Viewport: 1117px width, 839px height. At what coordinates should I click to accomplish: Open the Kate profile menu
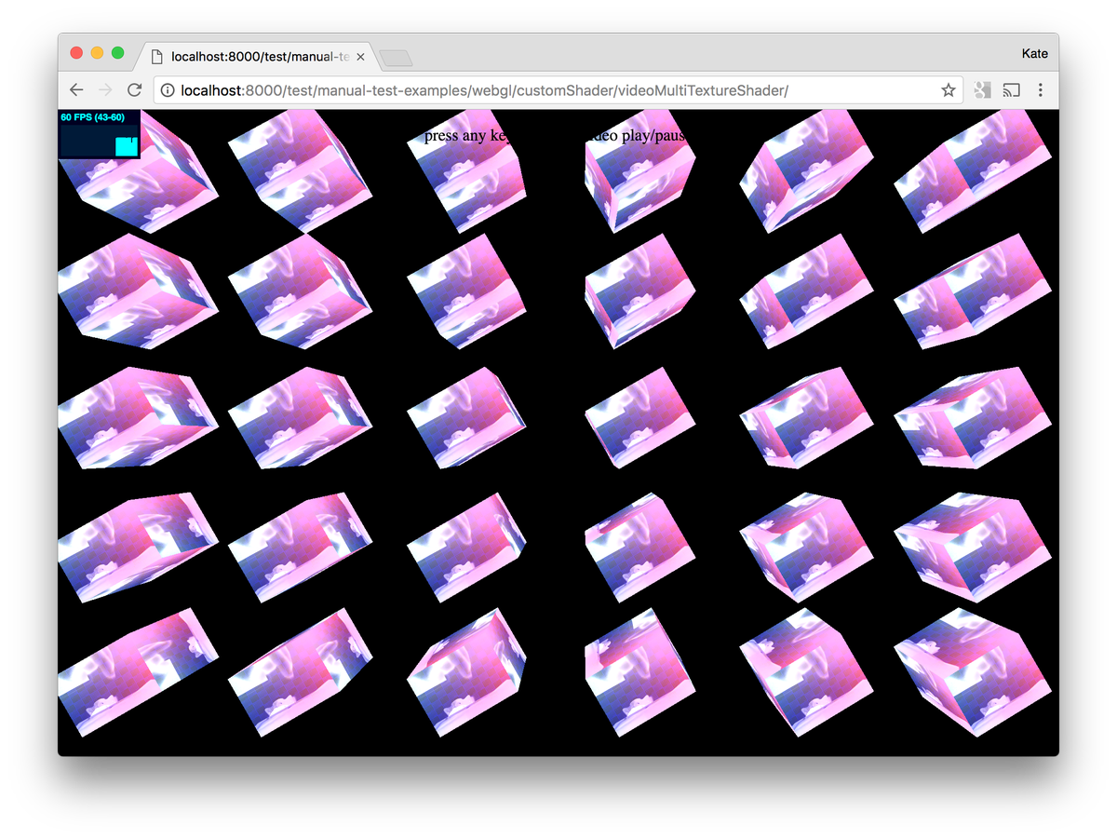[x=1034, y=53]
